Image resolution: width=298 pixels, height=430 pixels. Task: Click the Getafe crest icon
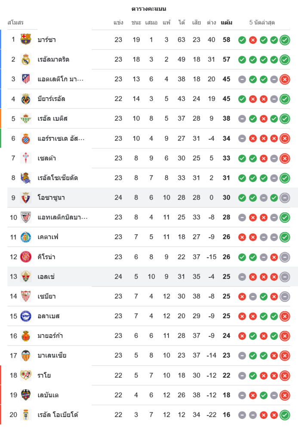pyautogui.click(x=26, y=237)
